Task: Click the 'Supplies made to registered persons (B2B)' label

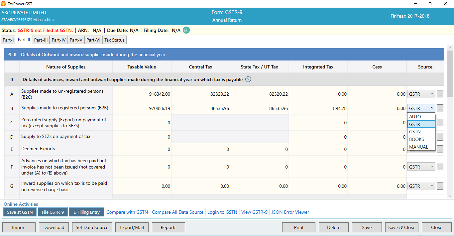Action: (65, 108)
